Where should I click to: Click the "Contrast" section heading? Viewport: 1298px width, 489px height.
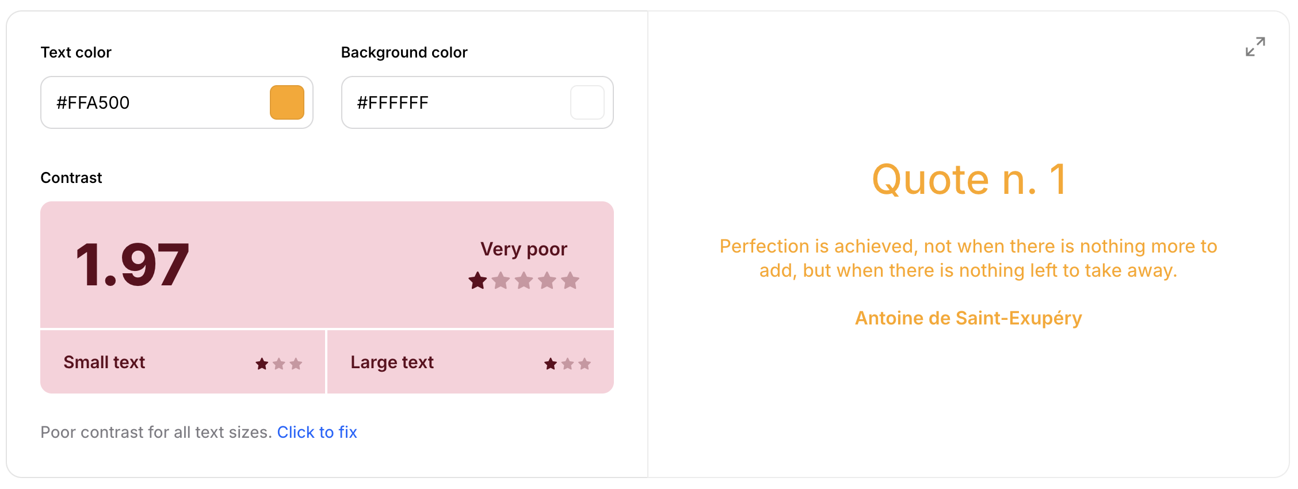(x=71, y=178)
